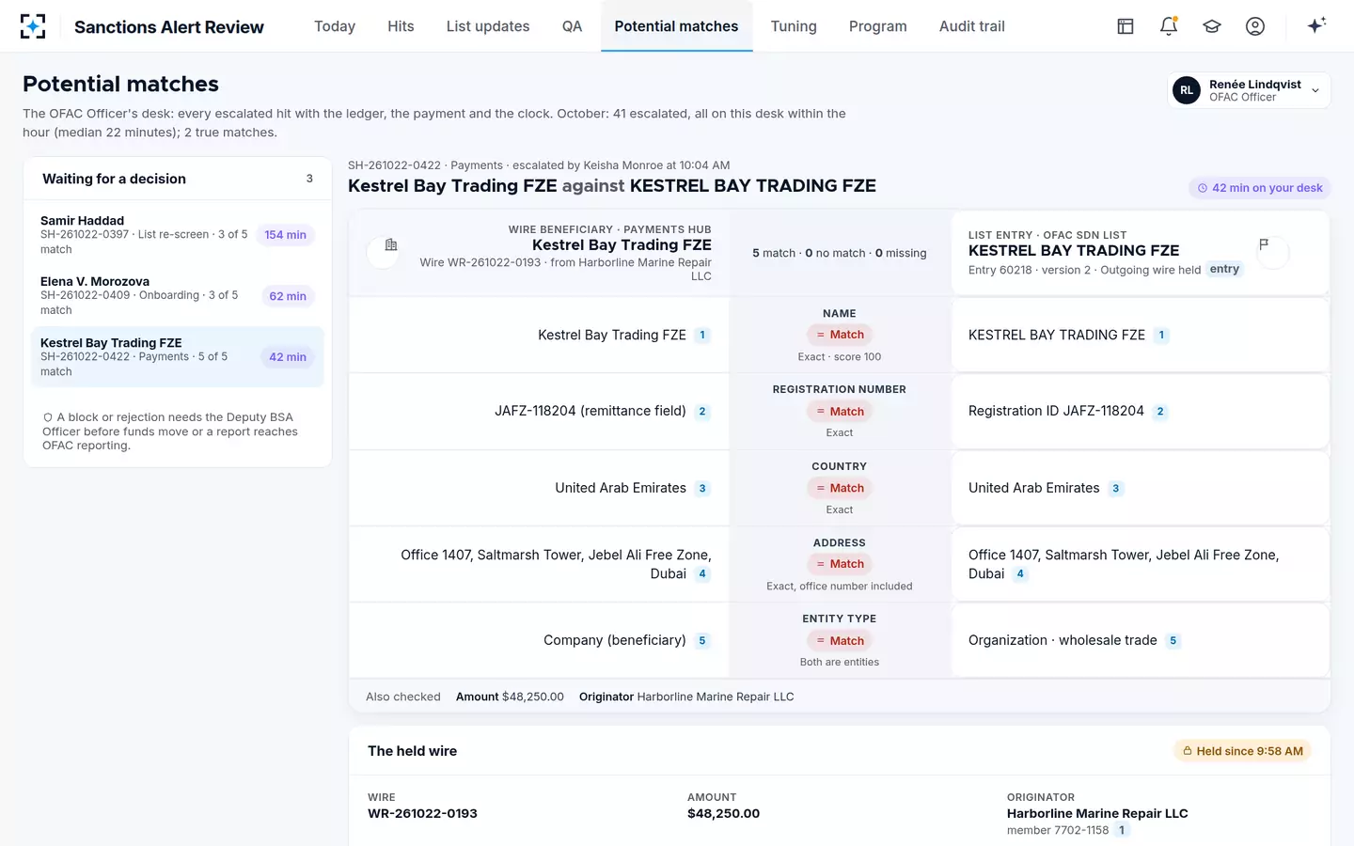This screenshot has width=1354, height=846.
Task: Click the flag icon on OFAC list entry
Action: point(1264,244)
